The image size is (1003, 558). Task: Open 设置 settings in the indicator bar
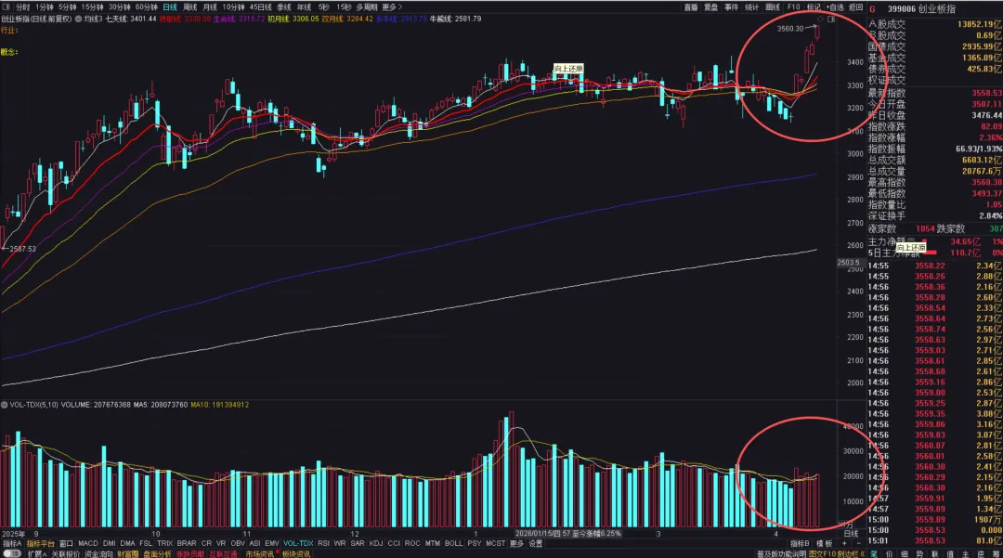536,543
